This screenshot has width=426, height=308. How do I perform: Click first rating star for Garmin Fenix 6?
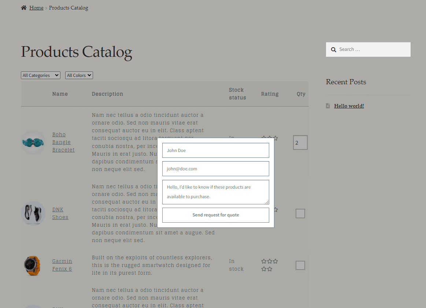(264, 261)
